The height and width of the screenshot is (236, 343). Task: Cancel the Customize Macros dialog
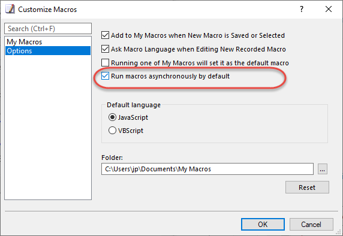coord(311,225)
